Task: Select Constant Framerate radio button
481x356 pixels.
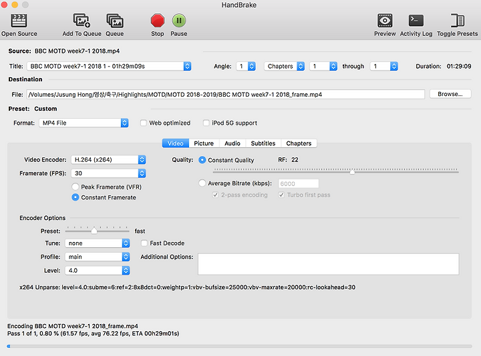Action: (75, 197)
